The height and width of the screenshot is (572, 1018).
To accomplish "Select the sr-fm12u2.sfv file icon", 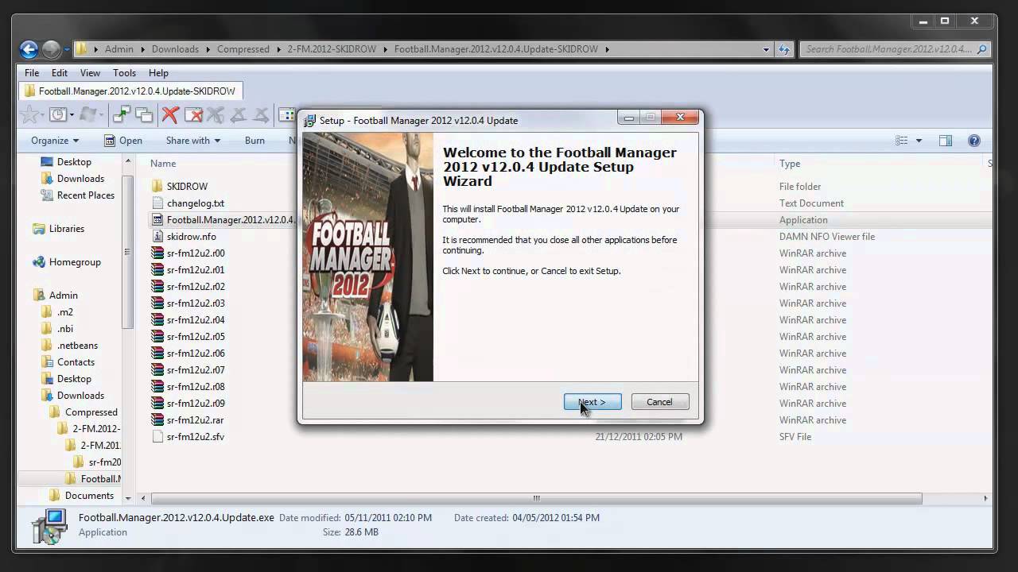I will [157, 437].
